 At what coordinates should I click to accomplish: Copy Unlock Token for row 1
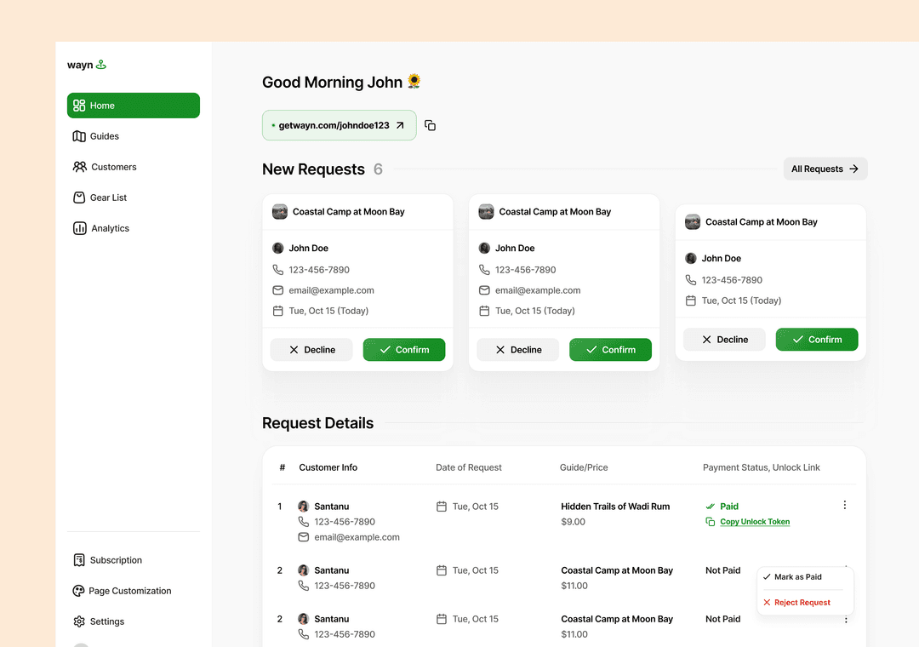748,522
